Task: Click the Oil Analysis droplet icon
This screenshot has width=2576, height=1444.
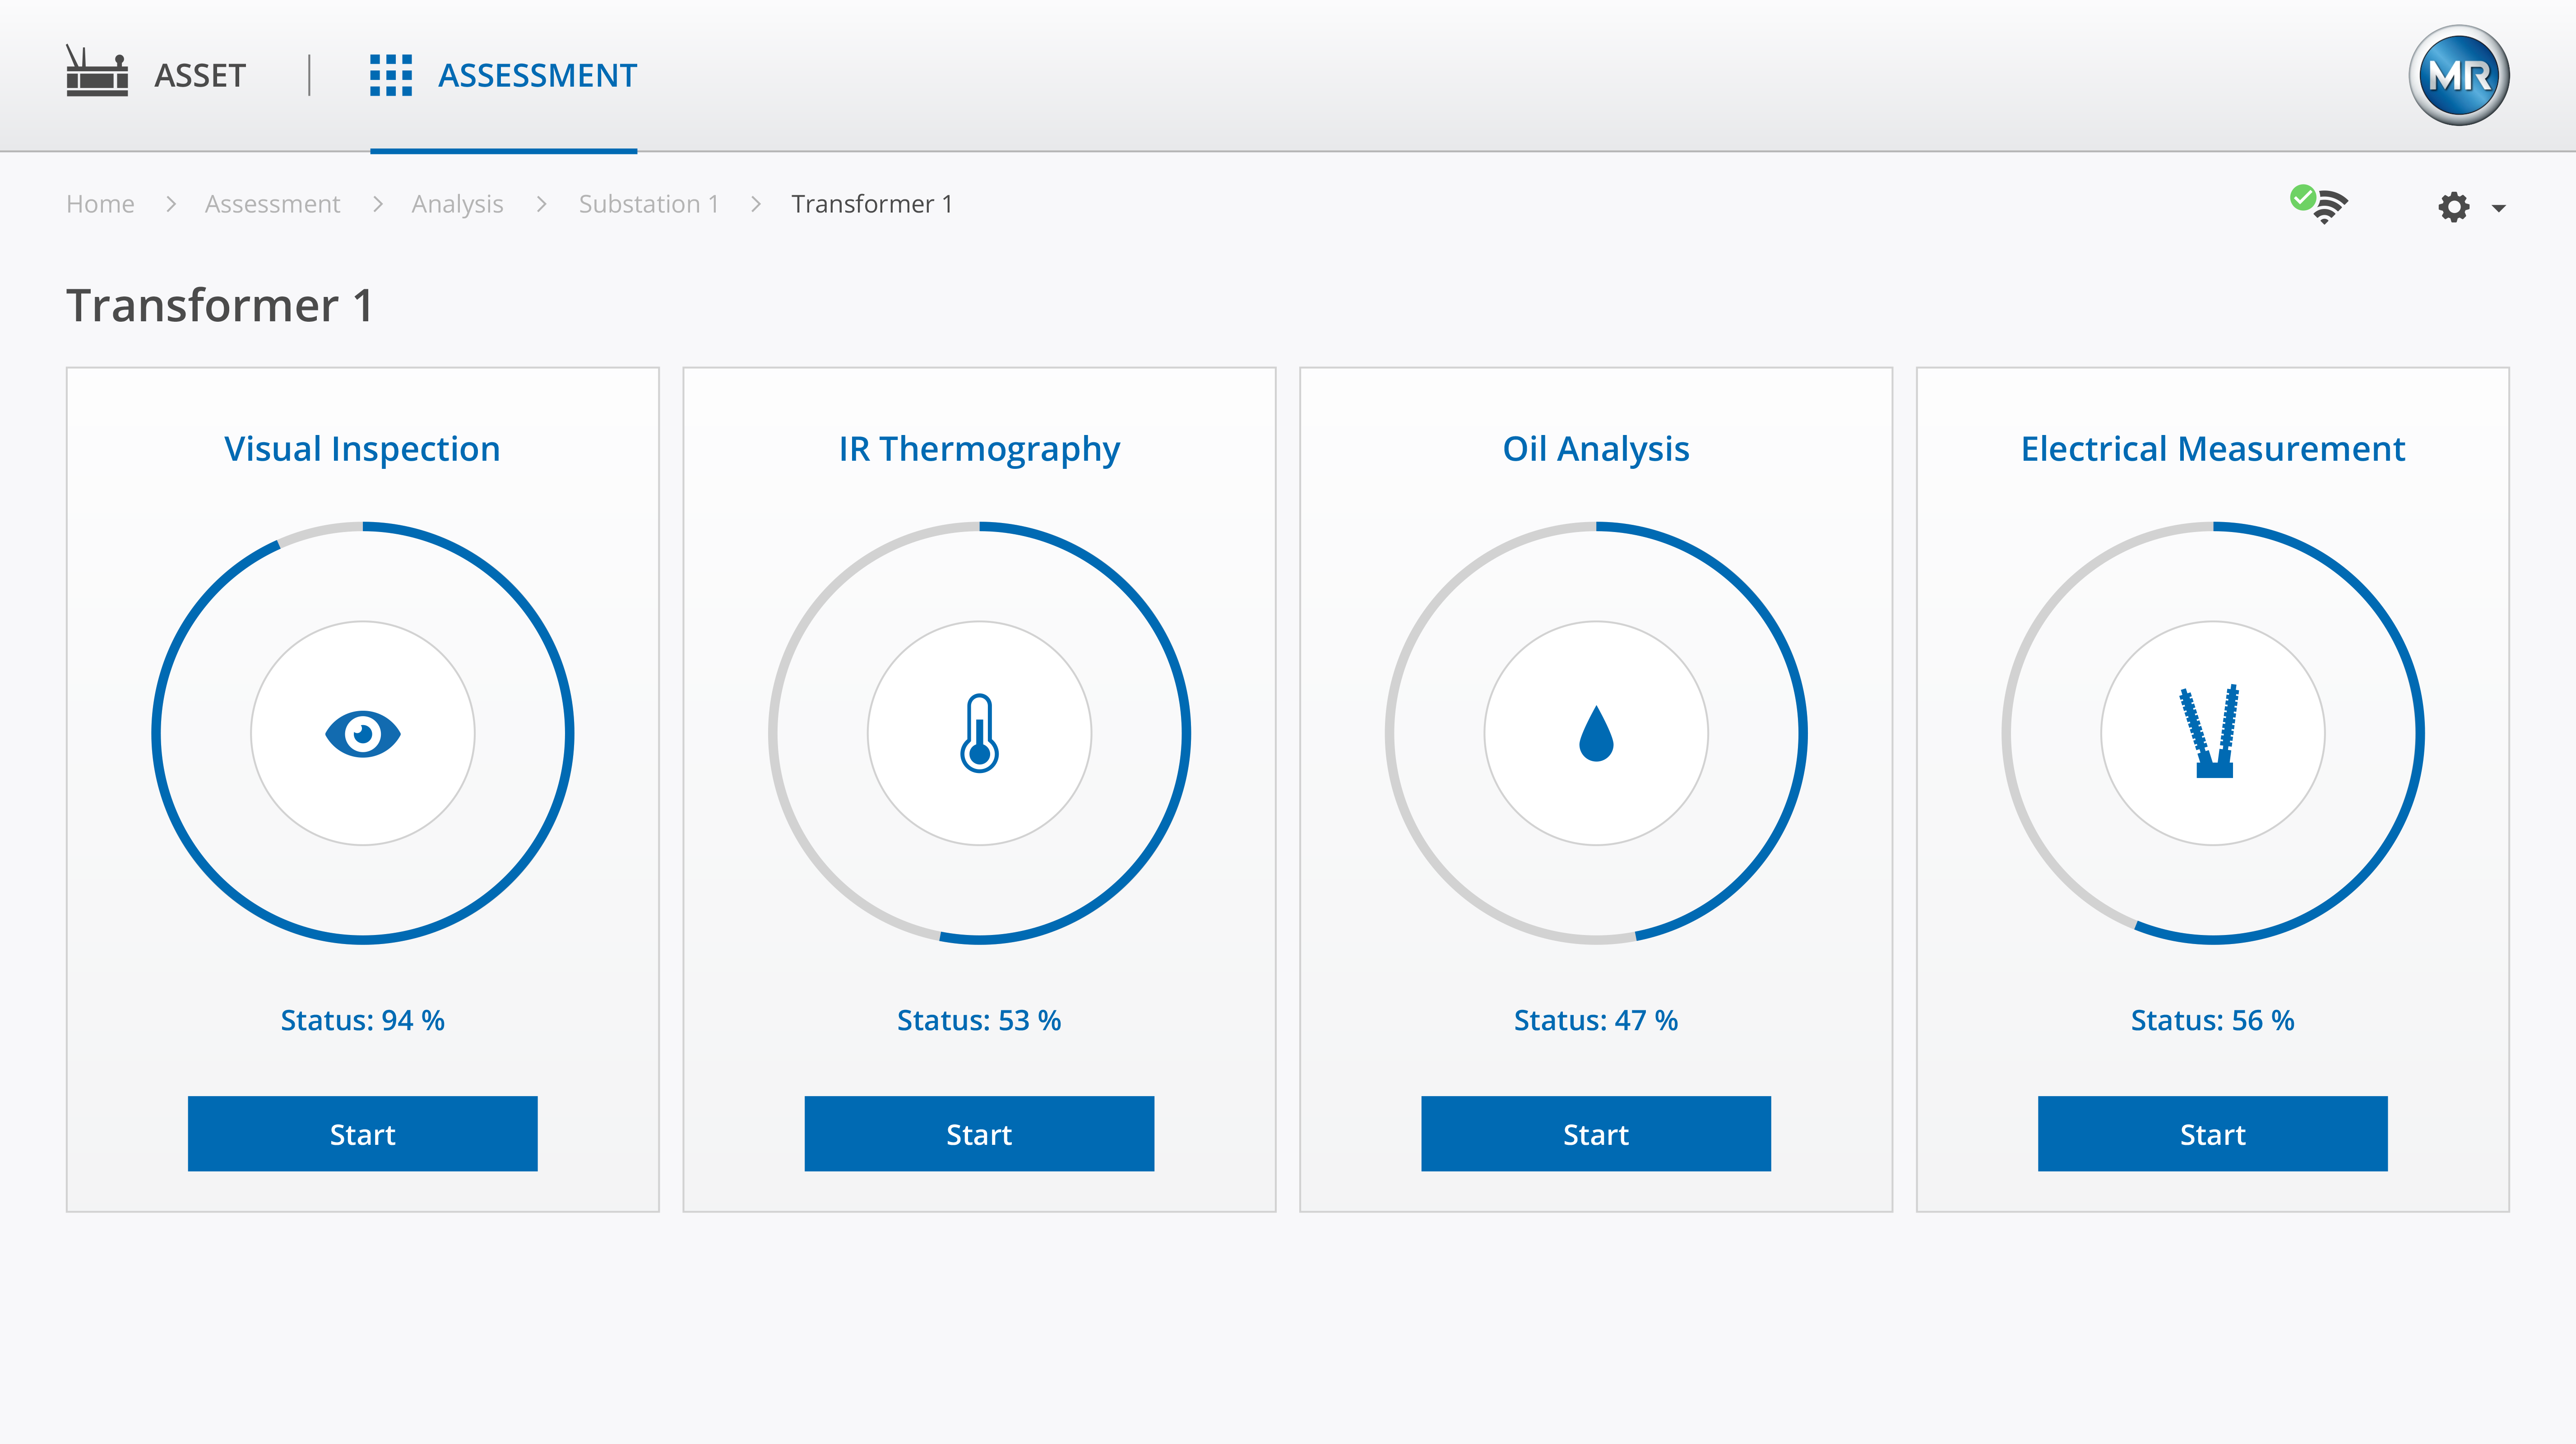Action: coord(1596,734)
